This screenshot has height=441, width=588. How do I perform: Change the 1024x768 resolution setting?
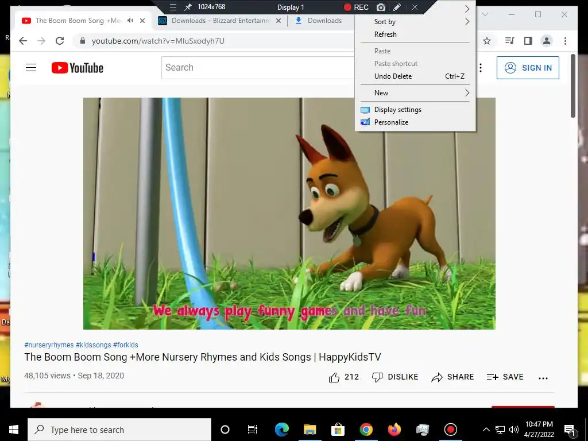tap(211, 7)
